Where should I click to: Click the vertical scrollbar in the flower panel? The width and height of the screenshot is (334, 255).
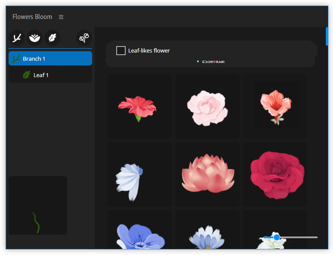[327, 37]
